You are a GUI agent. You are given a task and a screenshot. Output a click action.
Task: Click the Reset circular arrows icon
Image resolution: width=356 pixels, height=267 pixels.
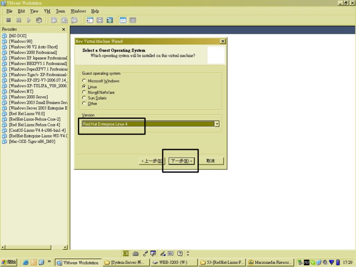[x=39, y=20]
